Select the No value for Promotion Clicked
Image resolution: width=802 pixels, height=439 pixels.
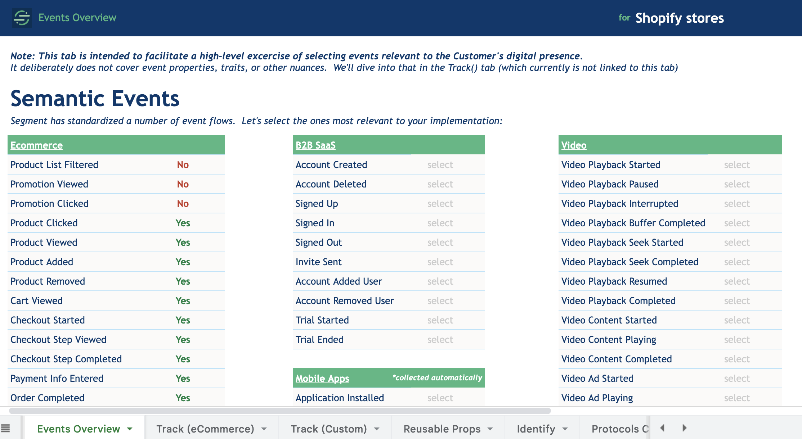pyautogui.click(x=183, y=204)
